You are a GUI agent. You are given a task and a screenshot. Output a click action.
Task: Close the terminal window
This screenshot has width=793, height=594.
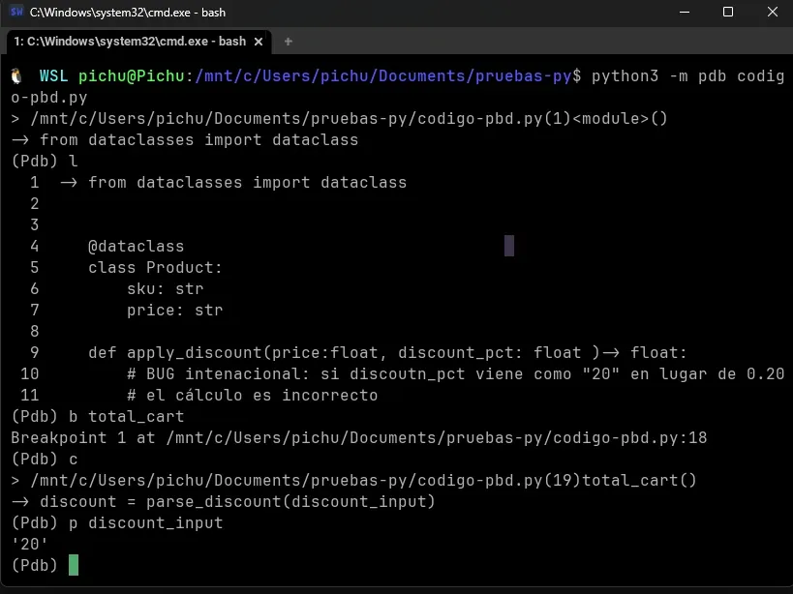(772, 13)
